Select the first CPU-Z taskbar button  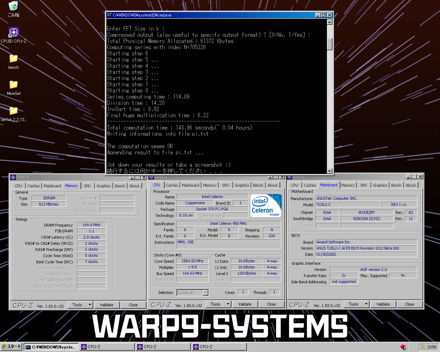coord(107,347)
